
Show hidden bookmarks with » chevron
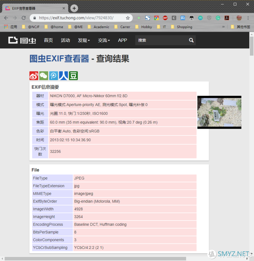[223, 27]
